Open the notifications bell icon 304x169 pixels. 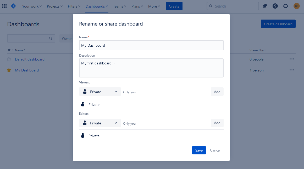pyautogui.click(x=265, y=6)
